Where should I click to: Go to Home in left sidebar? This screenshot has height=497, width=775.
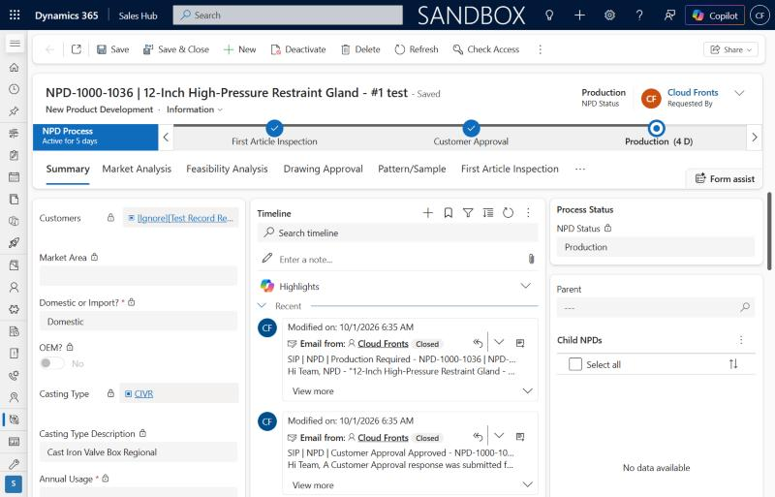15,67
